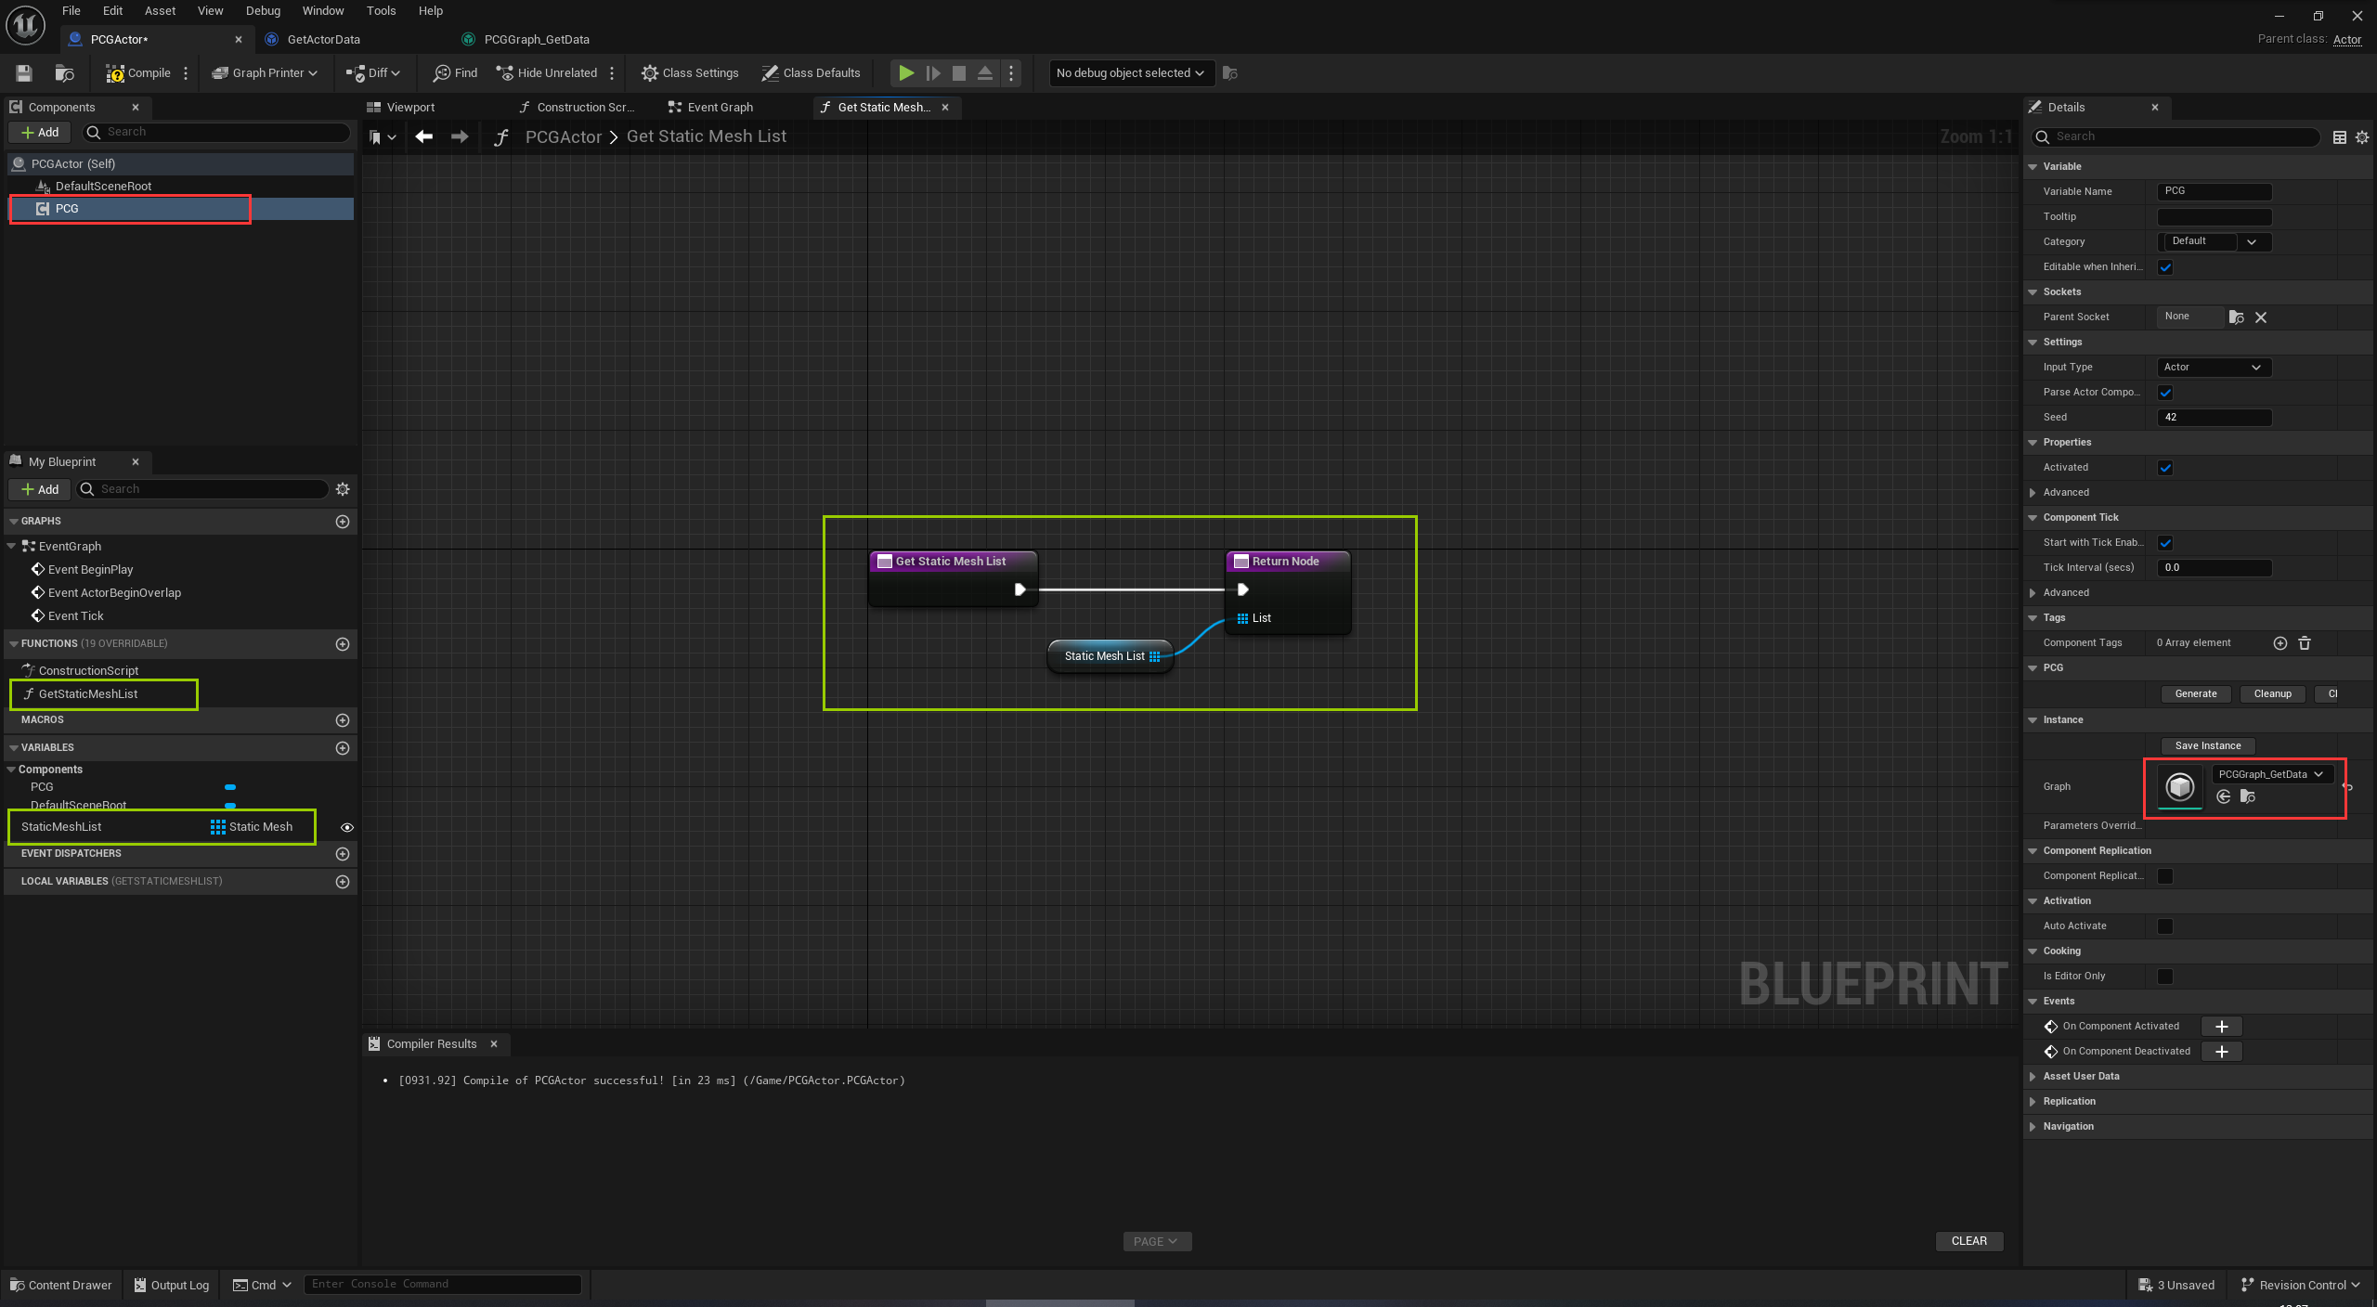Click the Save blueprint icon
Screen dimensions: 2377x1307
tap(23, 72)
